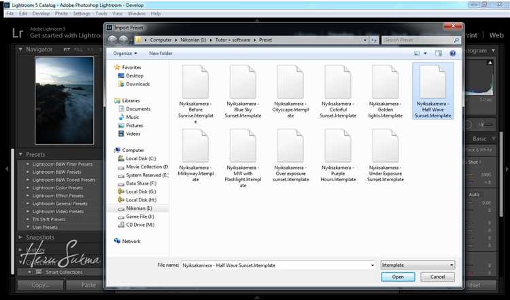This screenshot has height=300, width=510.
Task: Click the Forward navigation arrow in dialog
Action: click(x=123, y=40)
